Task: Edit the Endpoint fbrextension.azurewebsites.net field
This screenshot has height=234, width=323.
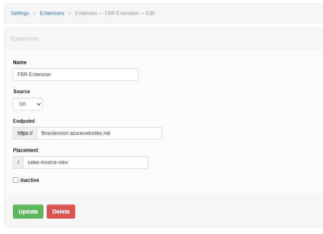Action: (99, 133)
